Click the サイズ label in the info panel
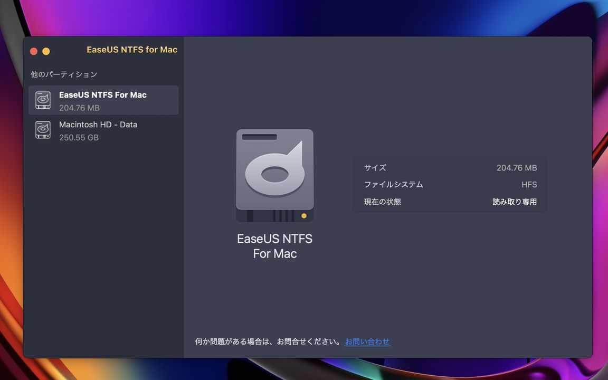The width and height of the screenshot is (608, 380). [x=375, y=167]
